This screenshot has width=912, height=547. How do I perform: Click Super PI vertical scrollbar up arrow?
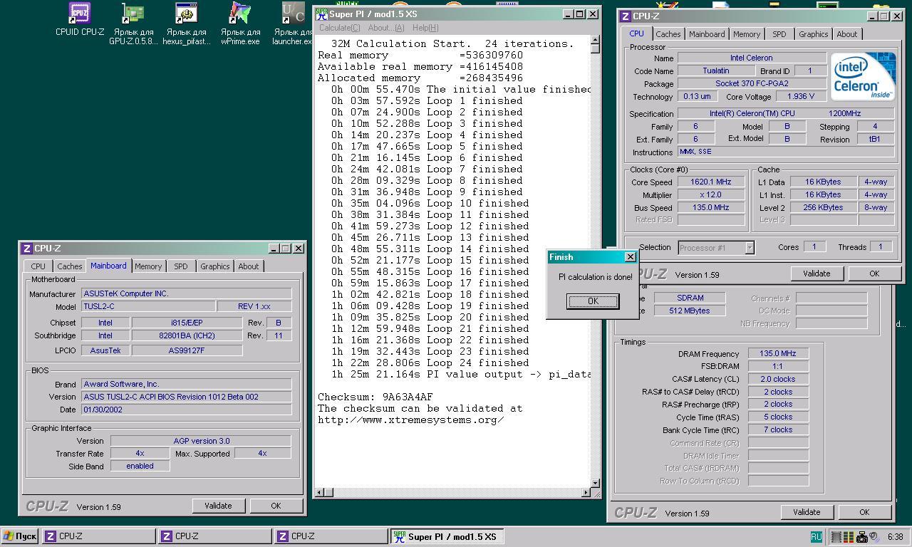pos(595,41)
